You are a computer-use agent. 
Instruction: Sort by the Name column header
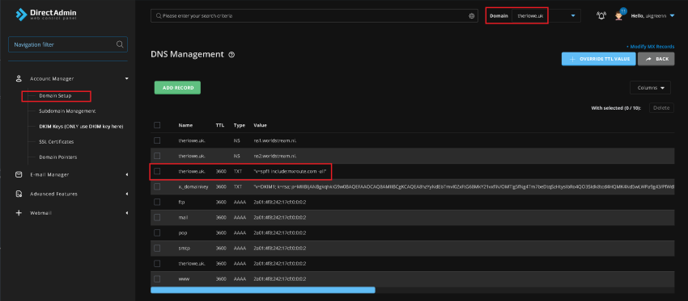click(185, 125)
